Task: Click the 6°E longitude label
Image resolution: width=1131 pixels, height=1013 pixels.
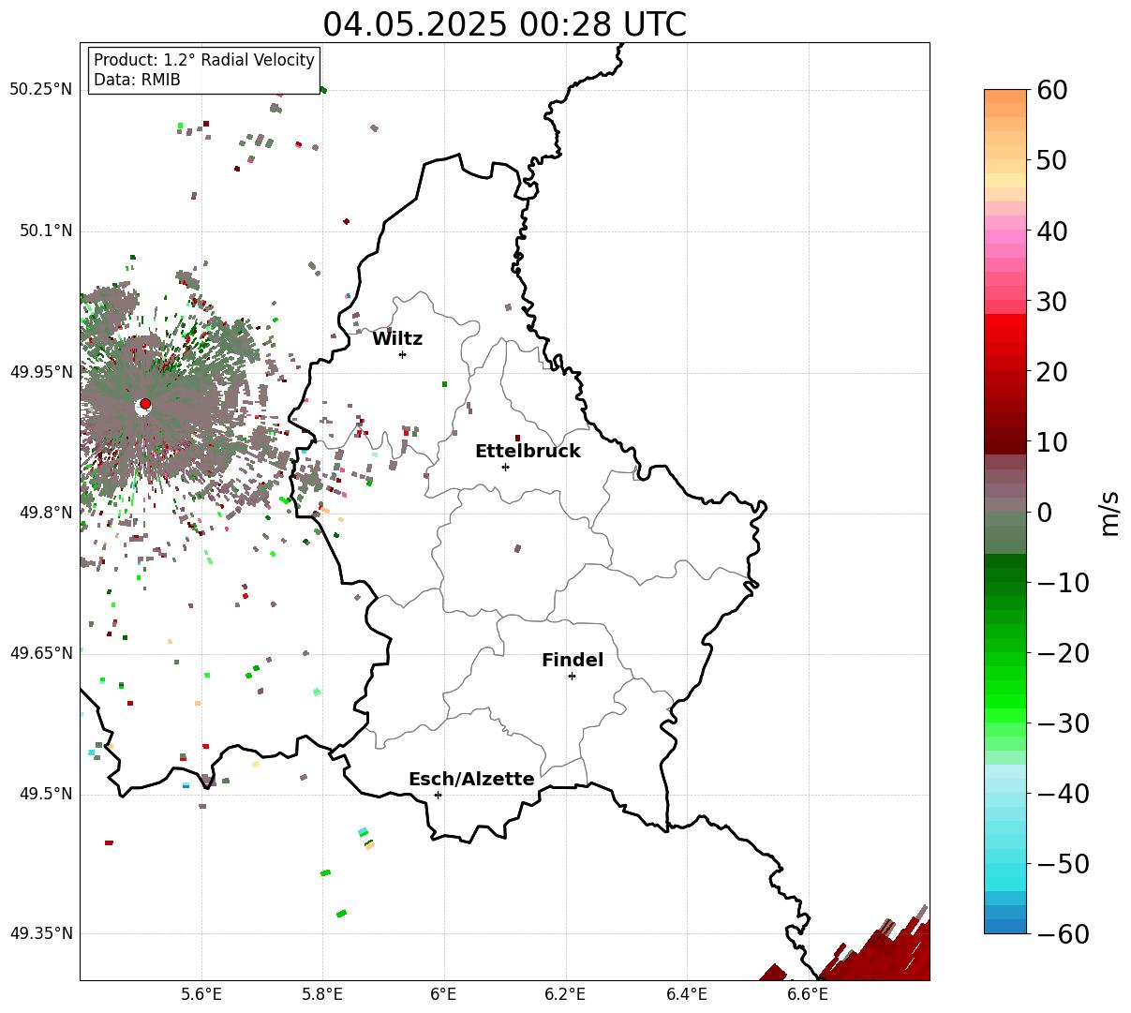Action: (x=444, y=993)
